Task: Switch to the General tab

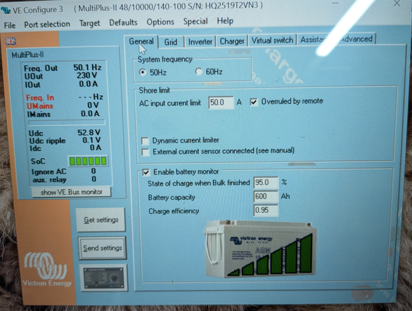Action: (142, 41)
